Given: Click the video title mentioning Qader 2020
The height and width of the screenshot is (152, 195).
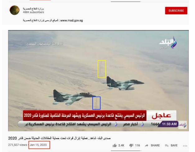Looking at the screenshot, I should point(59,138).
